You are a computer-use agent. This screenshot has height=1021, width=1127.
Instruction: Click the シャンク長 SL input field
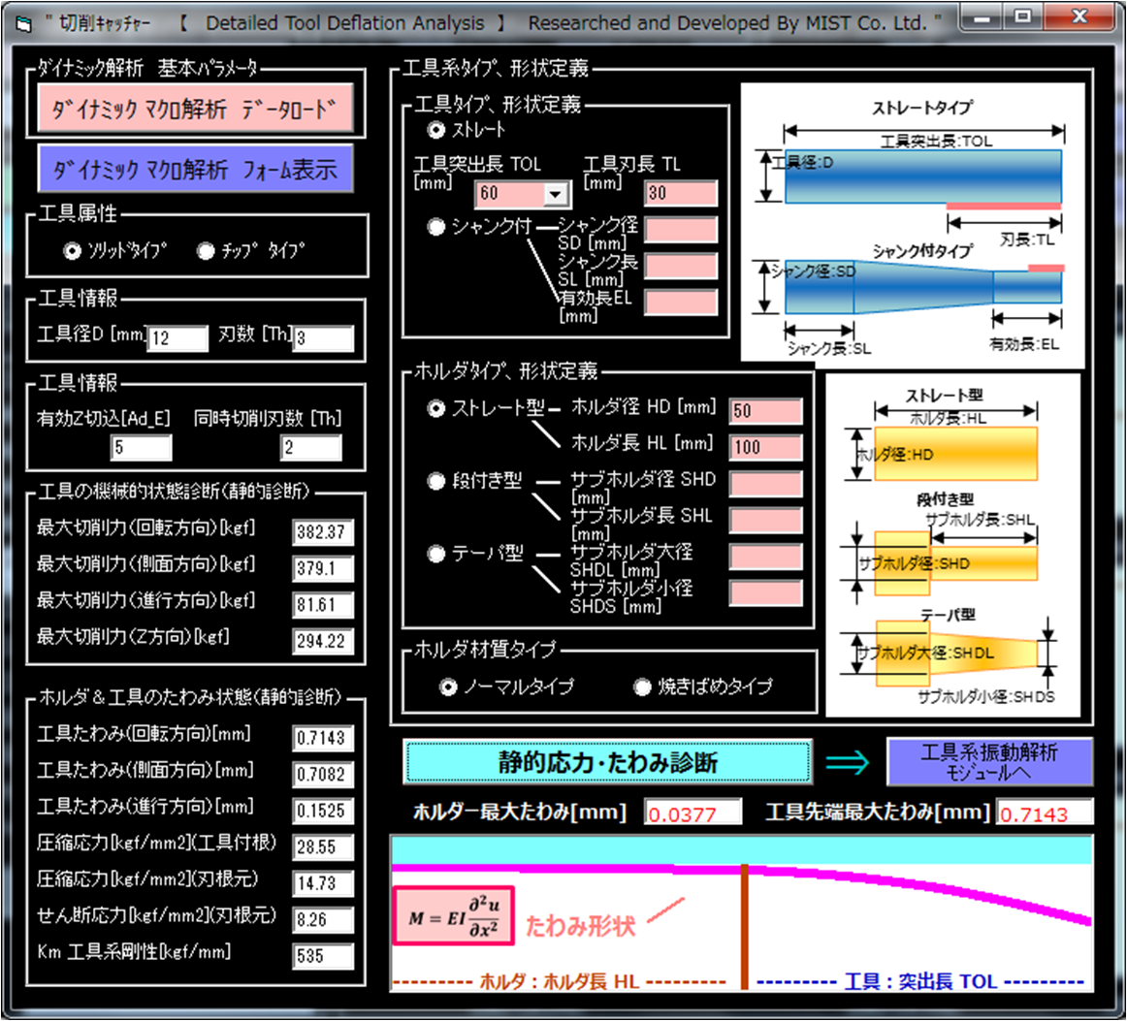(x=682, y=267)
